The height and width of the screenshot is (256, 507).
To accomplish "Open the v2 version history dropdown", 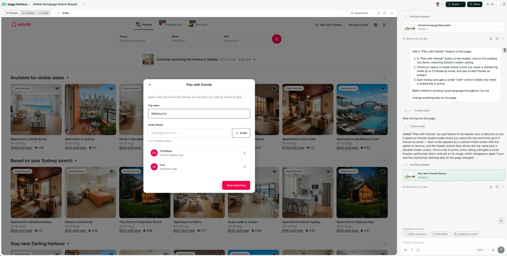I will (x=492, y=4).
